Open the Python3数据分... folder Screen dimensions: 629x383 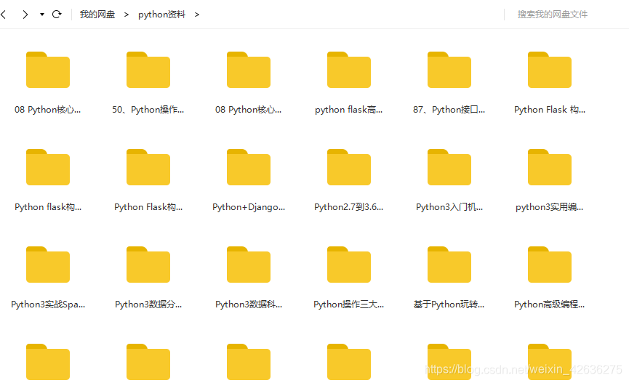[148, 265]
